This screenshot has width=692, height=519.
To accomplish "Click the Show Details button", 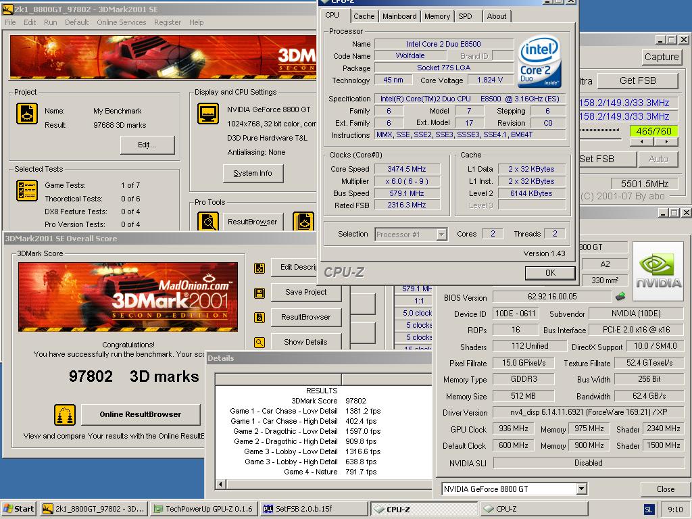I will pyautogui.click(x=306, y=342).
